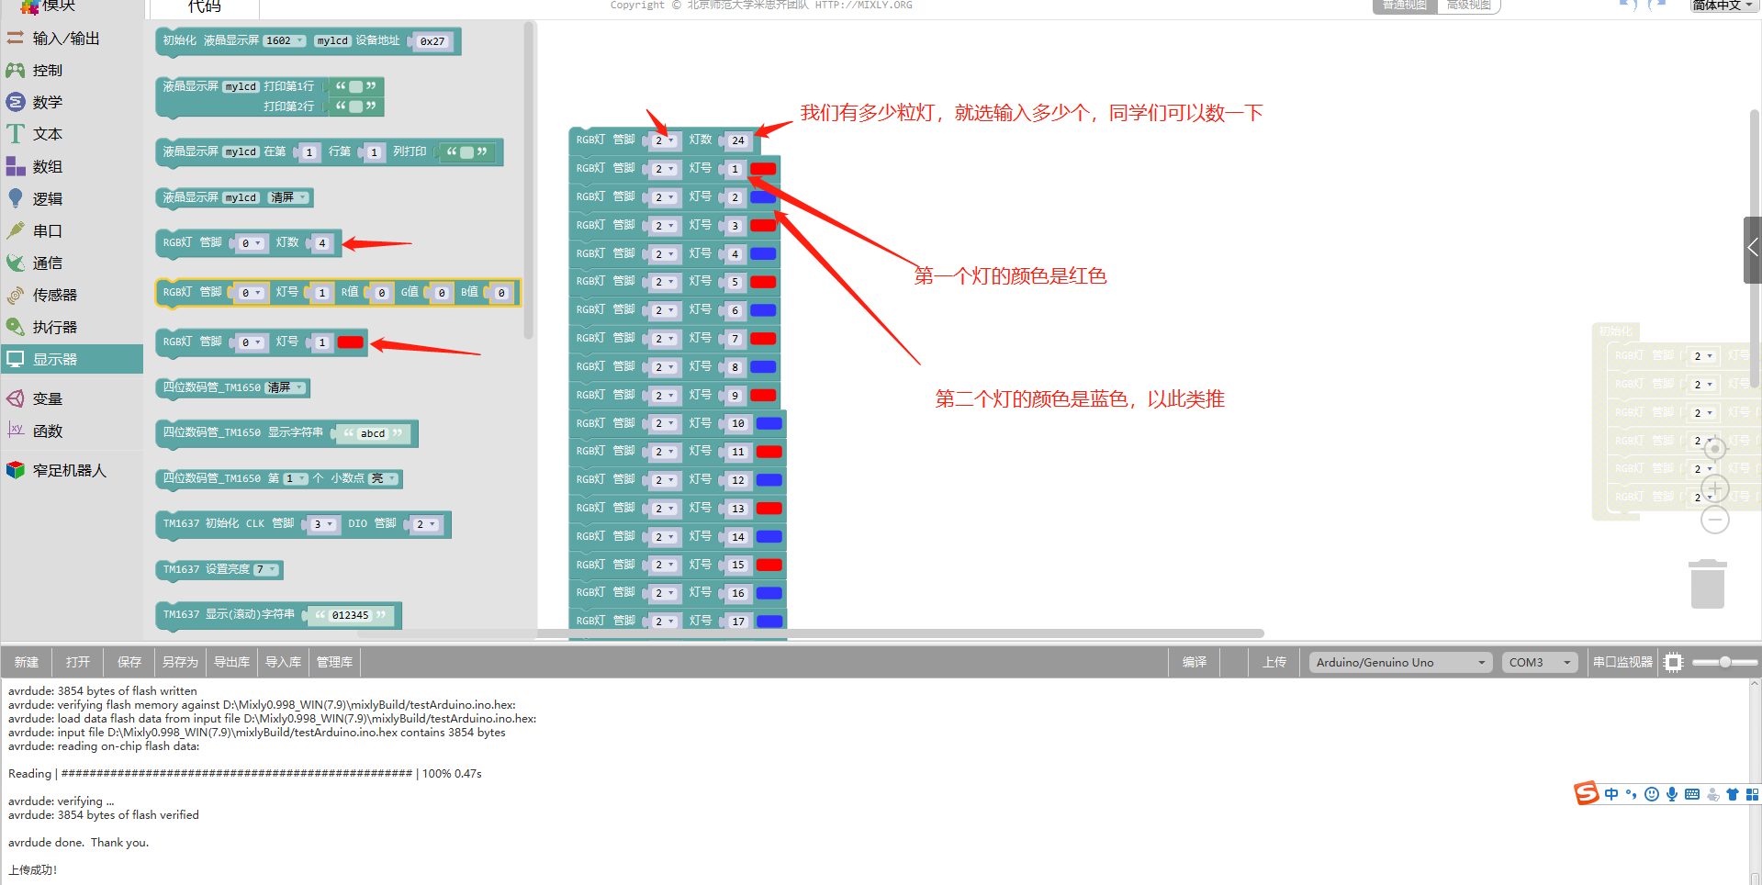Click 导入库 in bottom toolbar
Screen dimensions: 1762x885
(x=283, y=662)
